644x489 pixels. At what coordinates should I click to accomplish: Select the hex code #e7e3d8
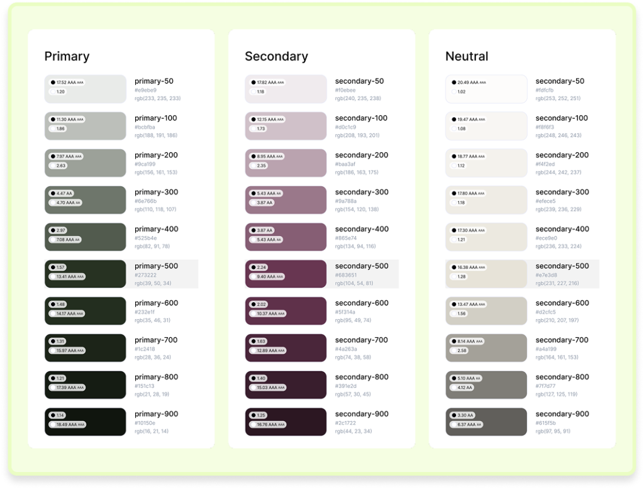(547, 275)
